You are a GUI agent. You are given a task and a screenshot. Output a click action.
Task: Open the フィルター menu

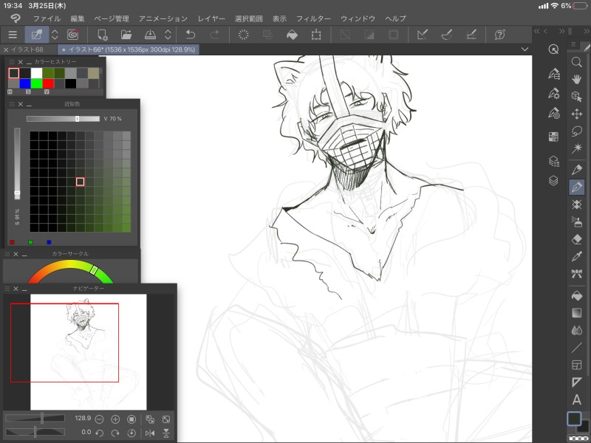[x=313, y=18]
